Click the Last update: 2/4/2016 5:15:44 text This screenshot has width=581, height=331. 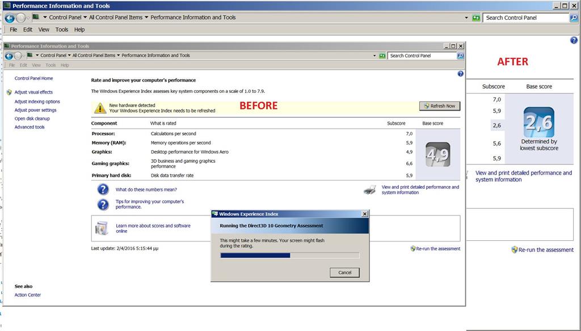[125, 248]
